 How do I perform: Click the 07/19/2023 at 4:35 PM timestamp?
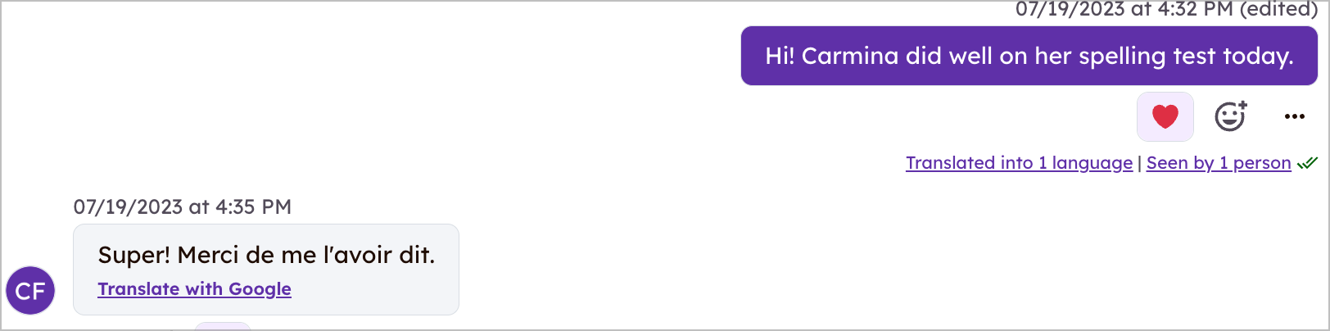[183, 206]
